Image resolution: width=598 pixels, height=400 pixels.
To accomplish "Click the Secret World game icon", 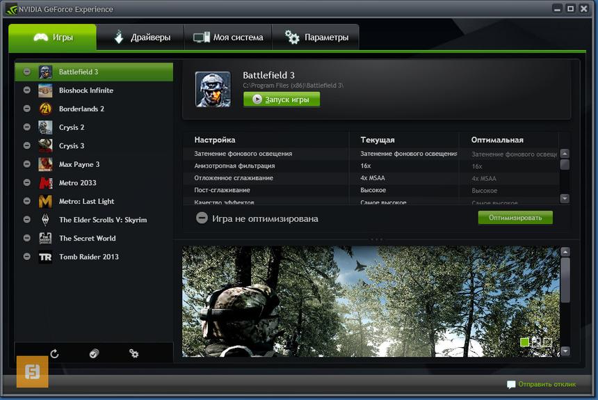I will [x=45, y=239].
